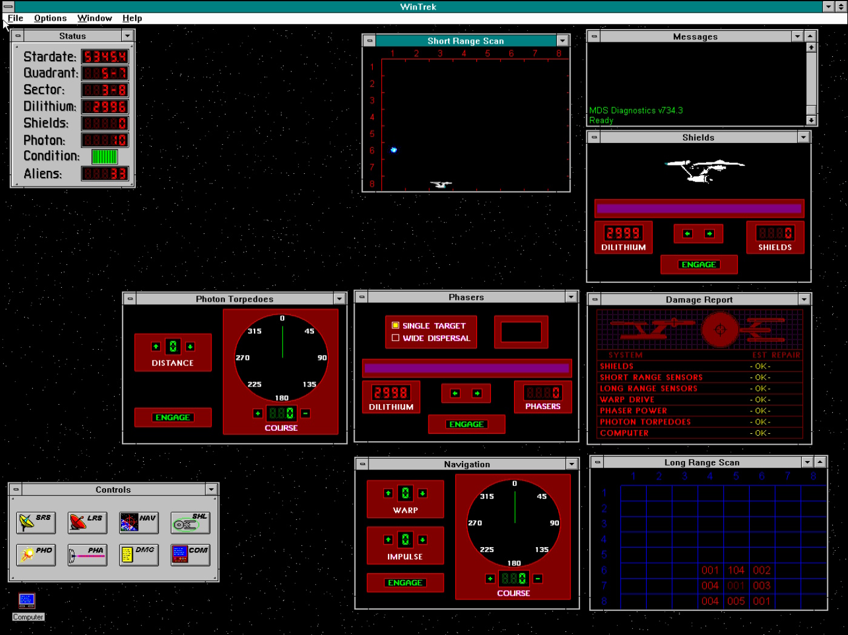Viewport: 848px width, 635px height.
Task: Lower the Warp value with down arrow
Action: tap(422, 493)
